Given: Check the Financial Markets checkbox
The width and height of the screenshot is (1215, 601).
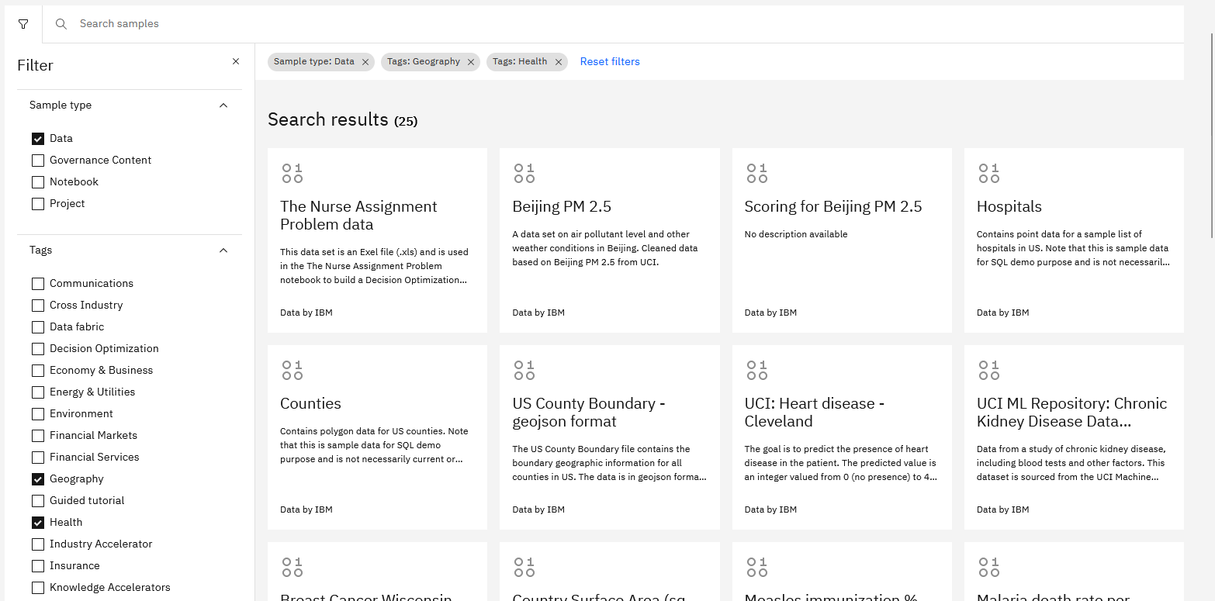Looking at the screenshot, I should click(x=38, y=436).
